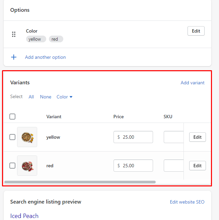Expand the Color select dropdown
The width and height of the screenshot is (219, 220).
coord(65,97)
